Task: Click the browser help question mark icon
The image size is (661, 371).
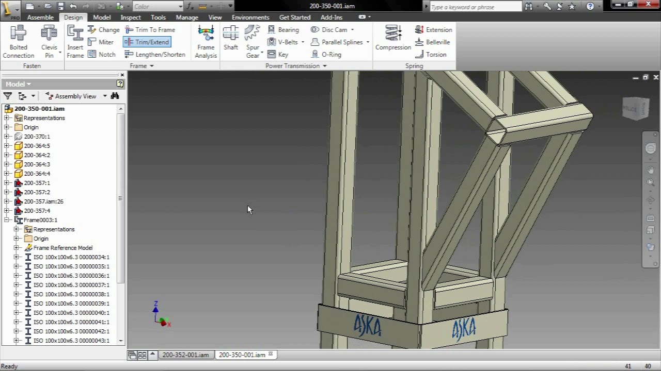Action: pyautogui.click(x=120, y=83)
